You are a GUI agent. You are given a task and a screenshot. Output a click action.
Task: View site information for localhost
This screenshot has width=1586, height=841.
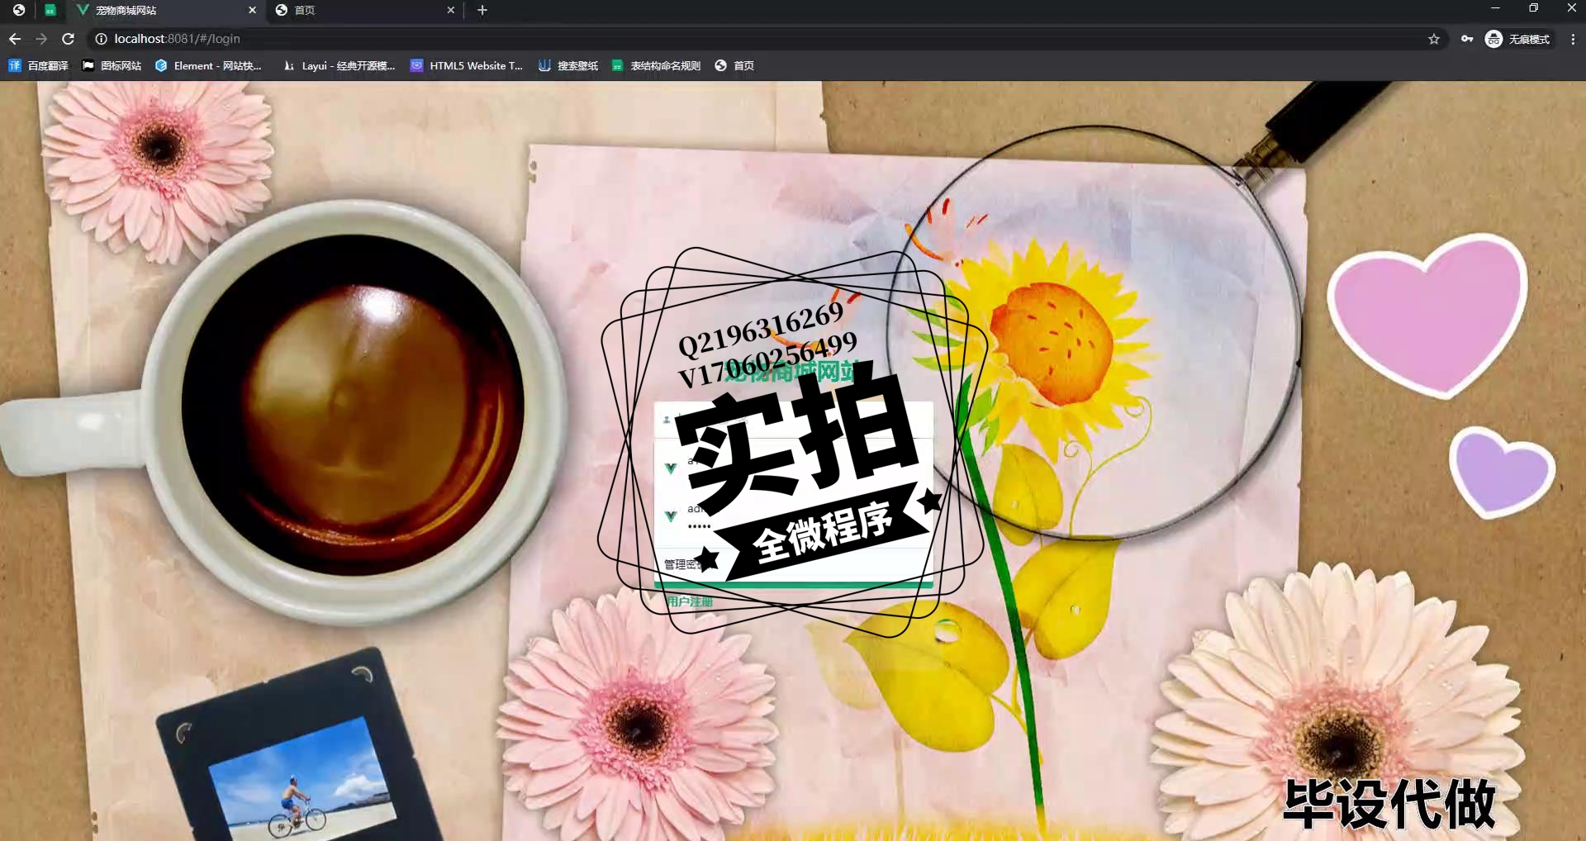point(101,39)
